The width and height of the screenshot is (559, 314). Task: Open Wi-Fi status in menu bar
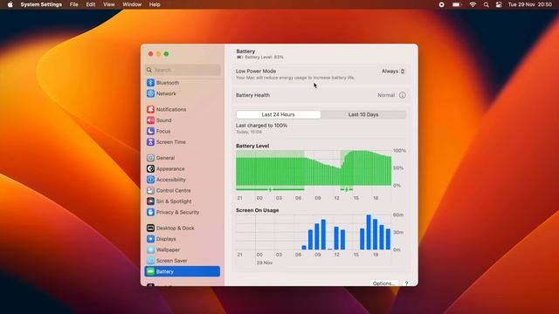tap(473, 4)
